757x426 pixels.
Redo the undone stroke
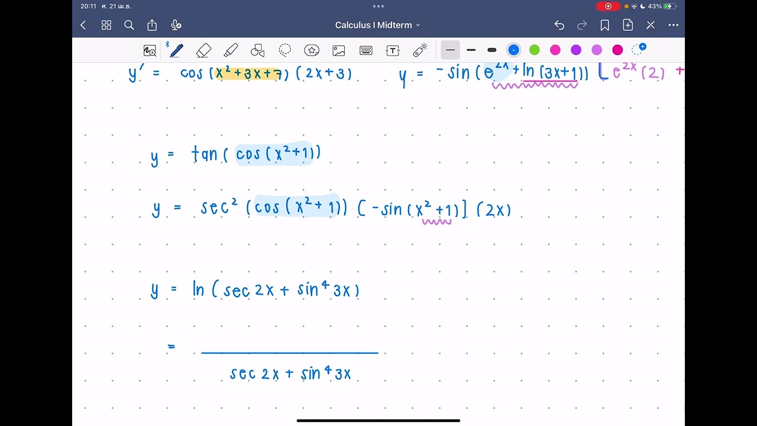[x=582, y=25]
